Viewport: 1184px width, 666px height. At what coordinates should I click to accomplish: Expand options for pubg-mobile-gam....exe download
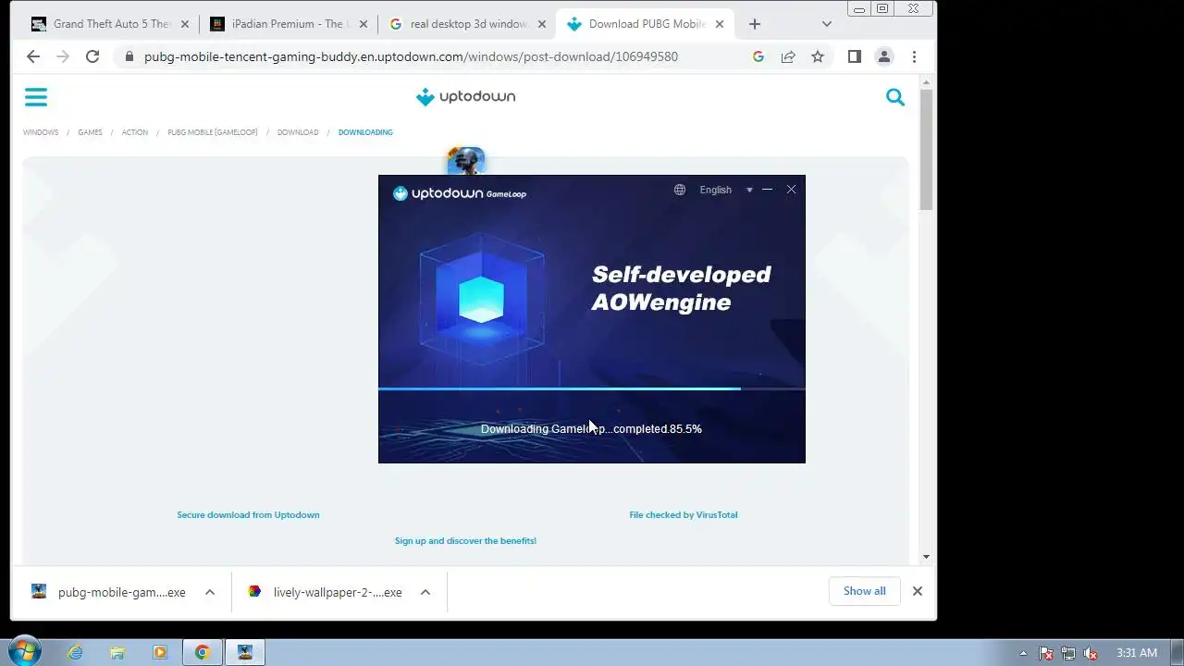(x=210, y=592)
